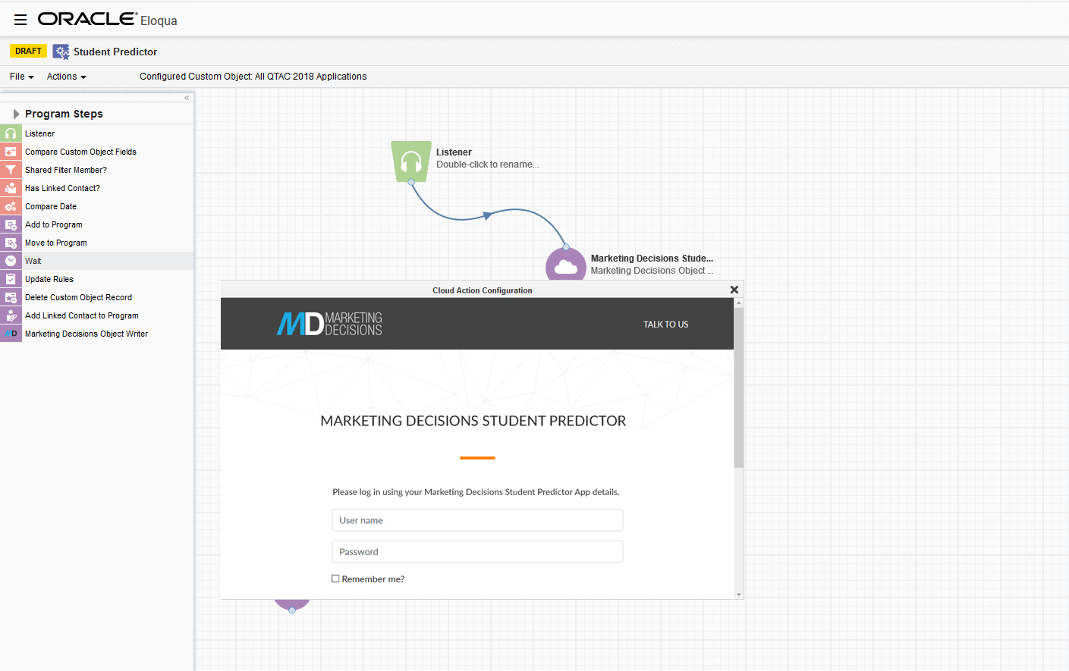Click the cloud node input connector dot
This screenshot has width=1069, height=671.
[x=566, y=247]
